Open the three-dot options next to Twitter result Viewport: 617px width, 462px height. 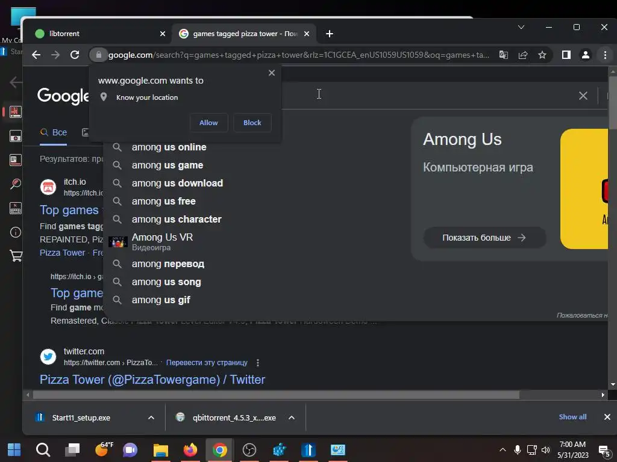[258, 363]
